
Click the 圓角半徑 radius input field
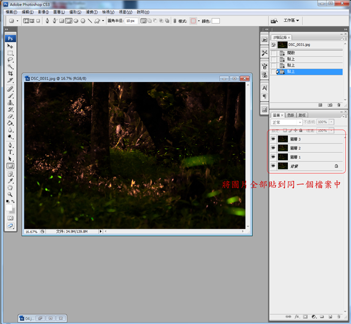click(x=131, y=21)
